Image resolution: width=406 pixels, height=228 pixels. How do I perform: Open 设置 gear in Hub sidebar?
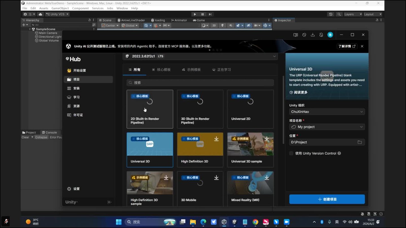[x=73, y=189]
